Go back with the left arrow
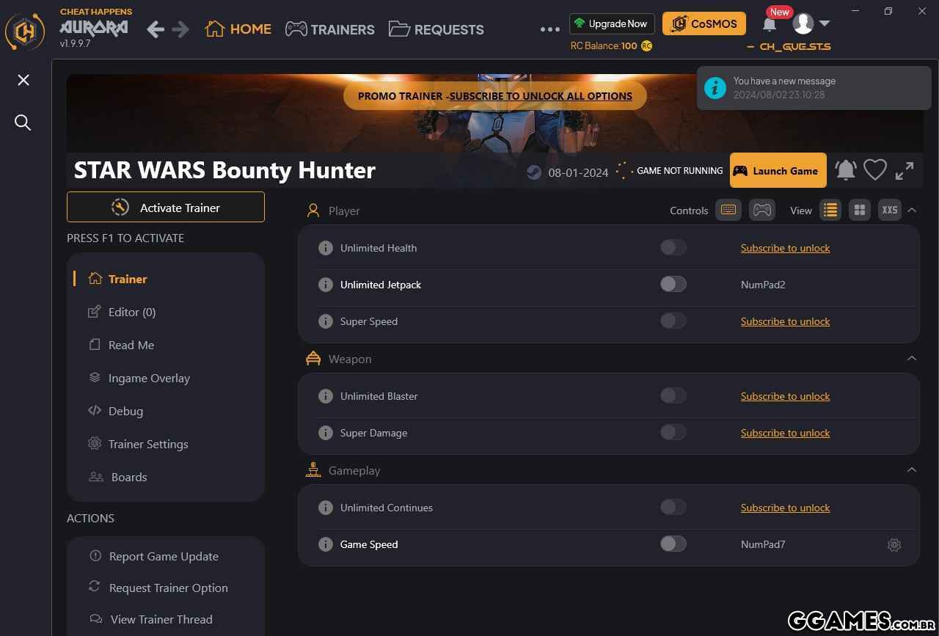This screenshot has height=636, width=939. [155, 29]
